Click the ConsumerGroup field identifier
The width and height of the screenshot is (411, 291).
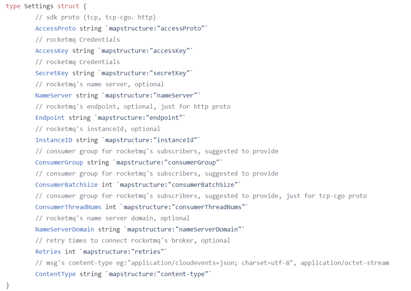coord(59,162)
